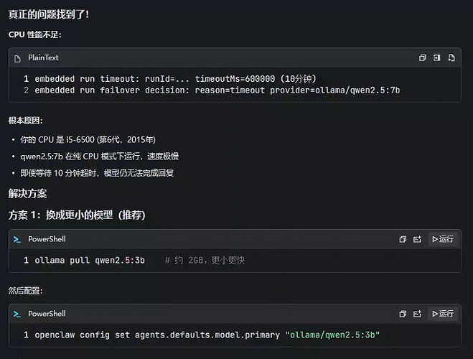
Task: Click the green string "ollama/qwen2.5:3b"
Action: (332, 335)
